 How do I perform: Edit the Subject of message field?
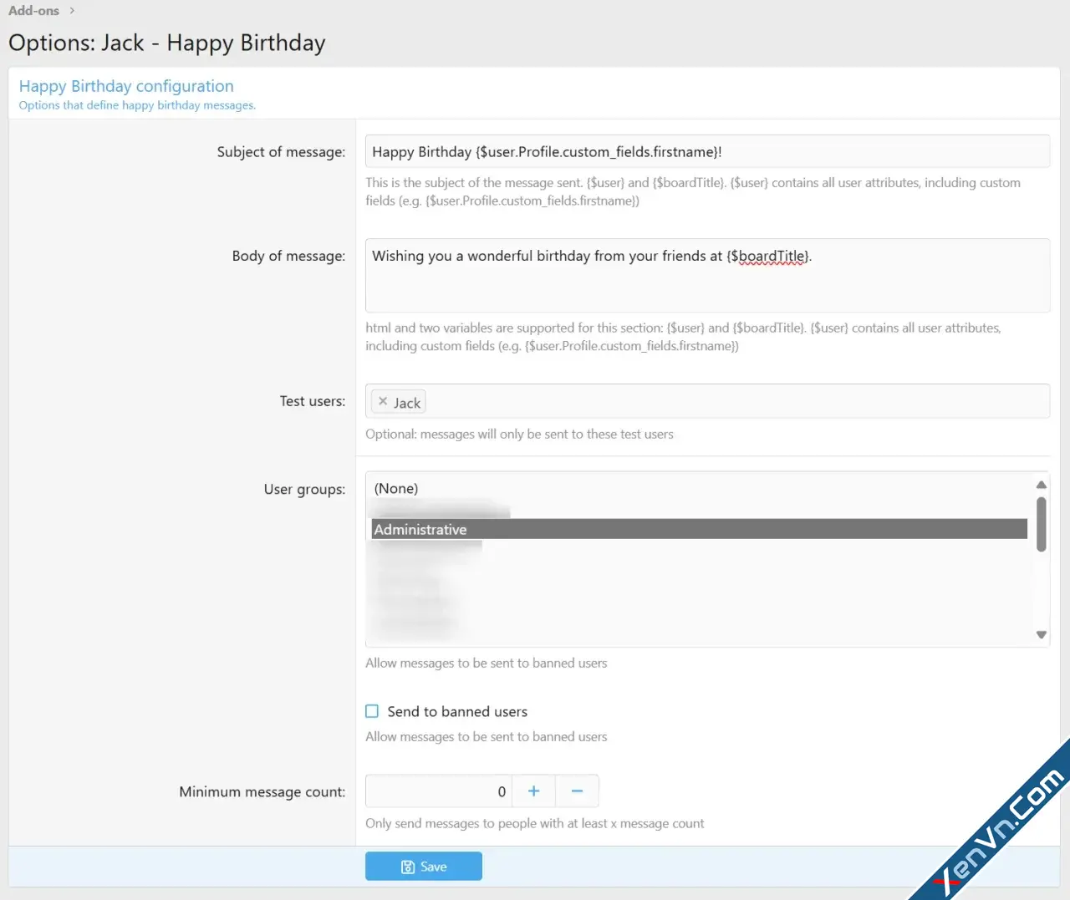point(707,151)
